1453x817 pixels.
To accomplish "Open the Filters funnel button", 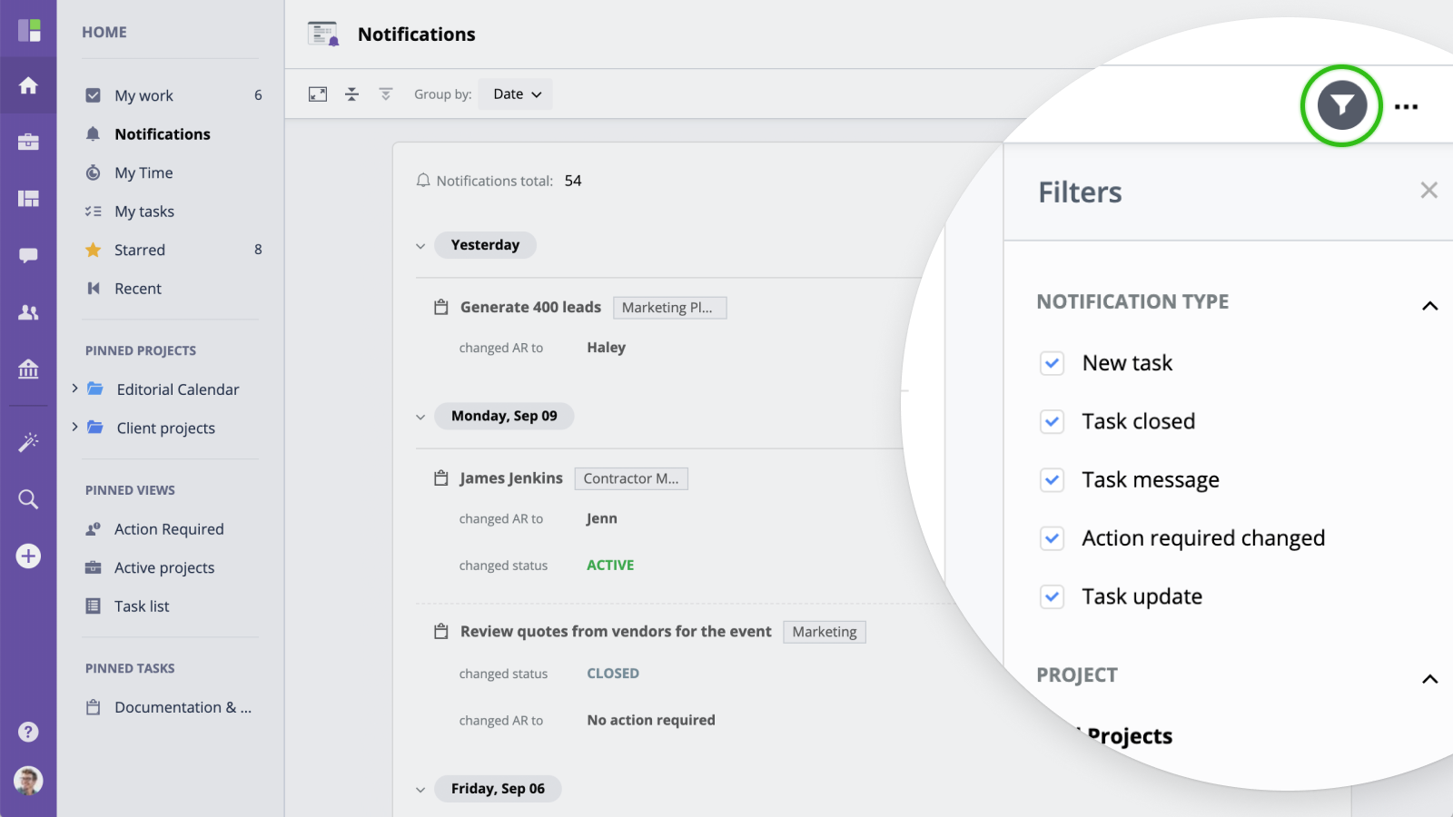I will 1342,105.
